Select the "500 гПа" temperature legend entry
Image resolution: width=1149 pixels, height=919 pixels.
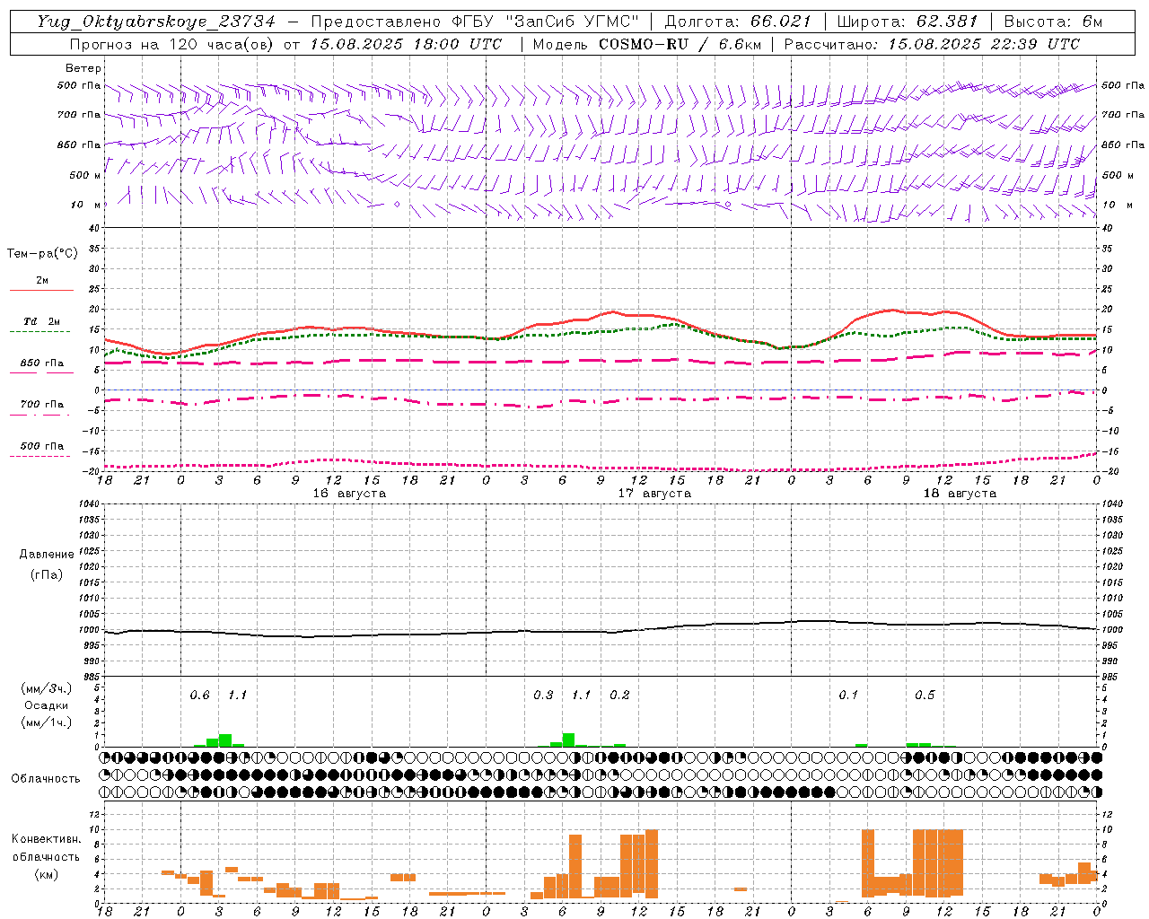(x=42, y=446)
